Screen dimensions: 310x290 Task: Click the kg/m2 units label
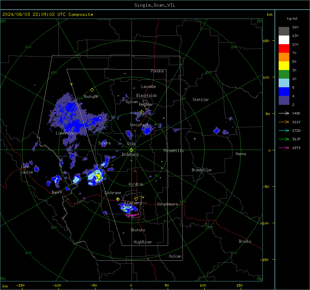(x=292, y=19)
